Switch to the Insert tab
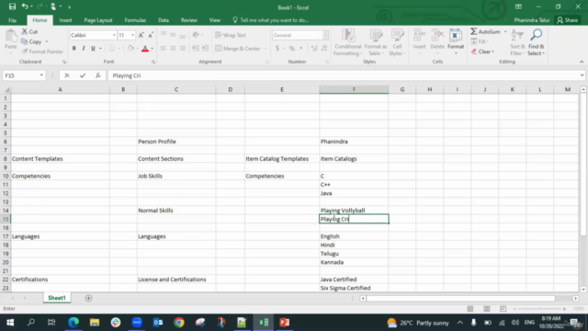This screenshot has height=331, width=588. point(65,20)
